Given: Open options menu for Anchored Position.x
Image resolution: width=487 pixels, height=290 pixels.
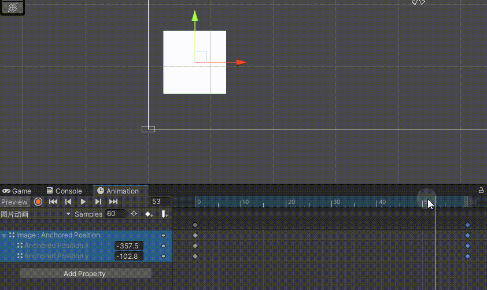Looking at the screenshot, I should click(x=163, y=246).
